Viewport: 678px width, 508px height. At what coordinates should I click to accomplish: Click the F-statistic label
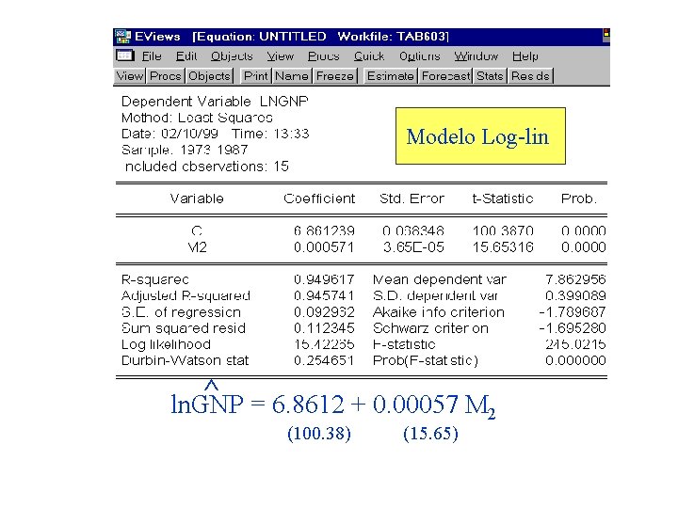[x=404, y=344]
